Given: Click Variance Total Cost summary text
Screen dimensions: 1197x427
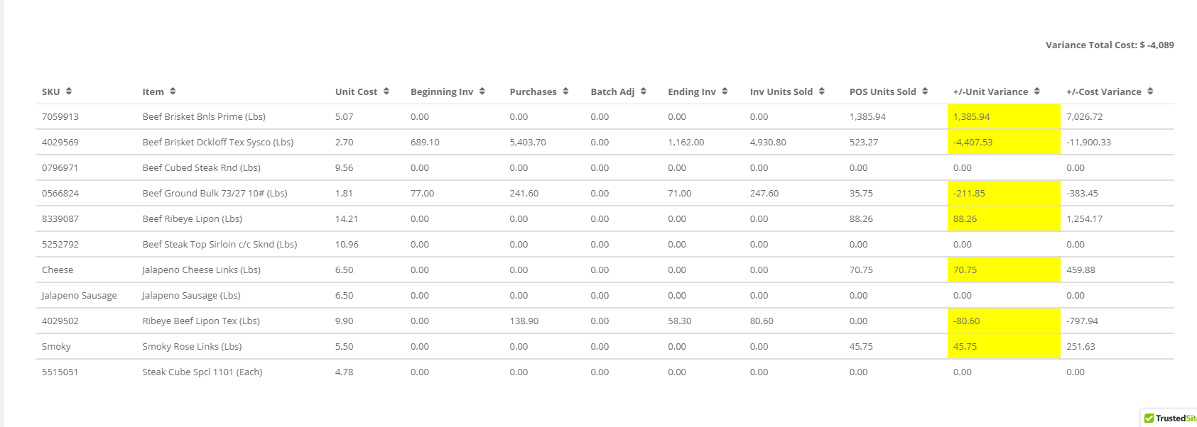Looking at the screenshot, I should point(1109,45).
